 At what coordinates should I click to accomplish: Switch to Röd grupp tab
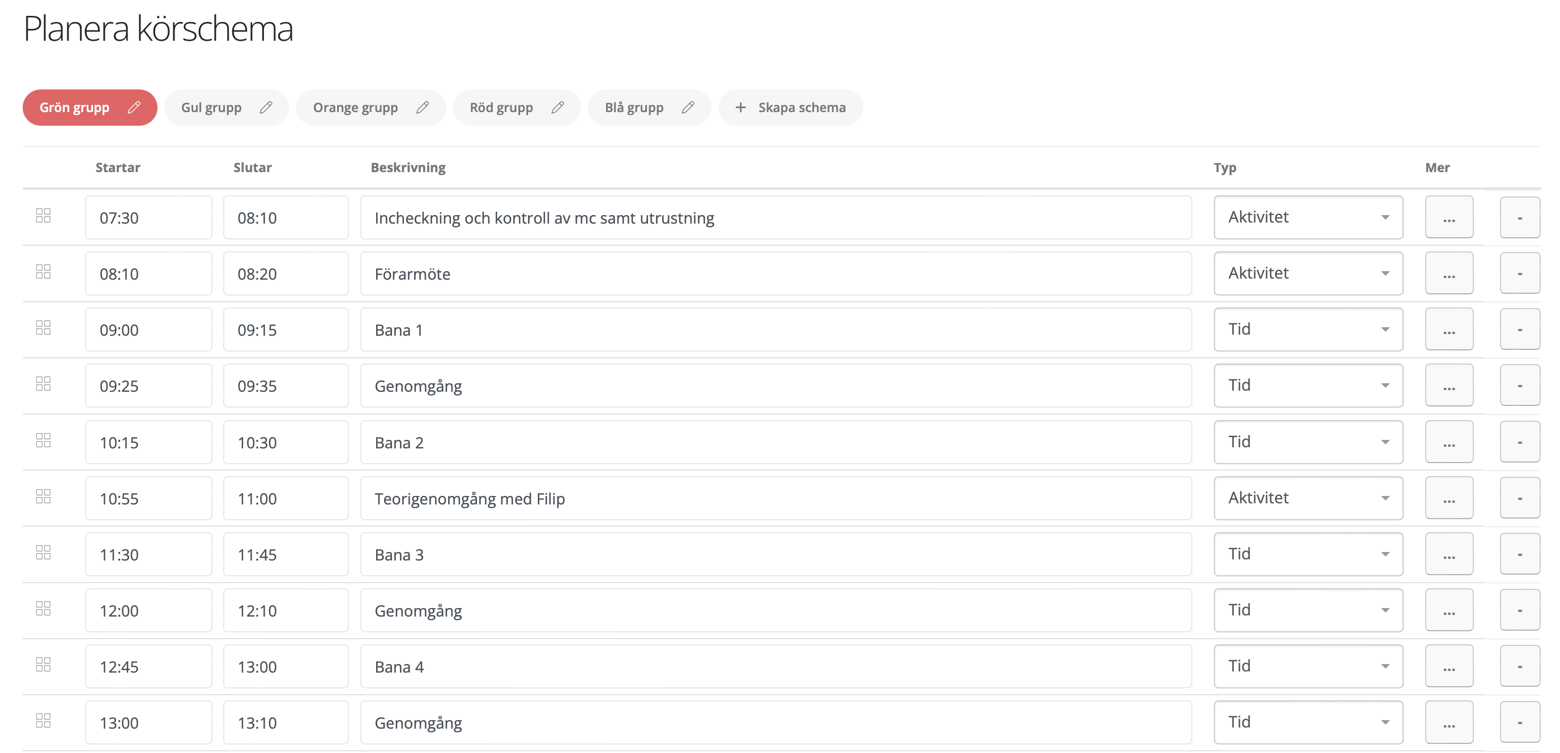501,107
